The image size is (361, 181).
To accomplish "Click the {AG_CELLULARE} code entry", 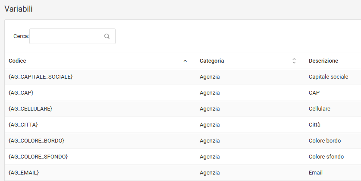I will tap(30, 109).
